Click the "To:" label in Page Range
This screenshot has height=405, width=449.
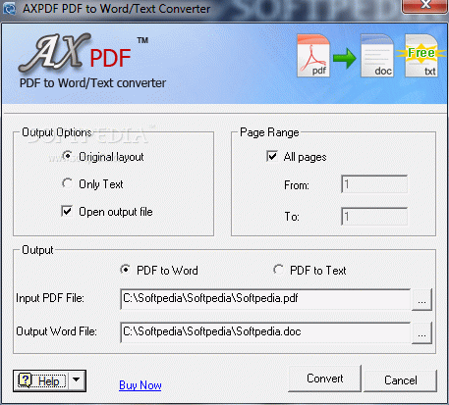[292, 217]
